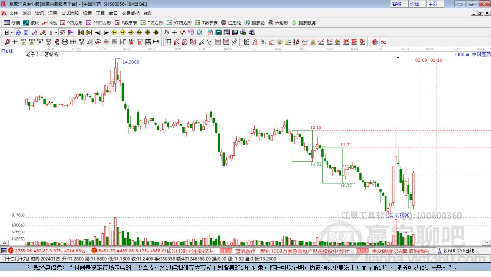Open the P四方形 tool

(x=71, y=23)
